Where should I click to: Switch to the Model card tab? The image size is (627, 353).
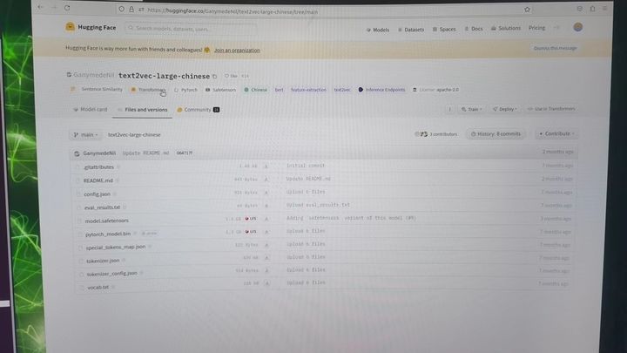[x=91, y=109]
